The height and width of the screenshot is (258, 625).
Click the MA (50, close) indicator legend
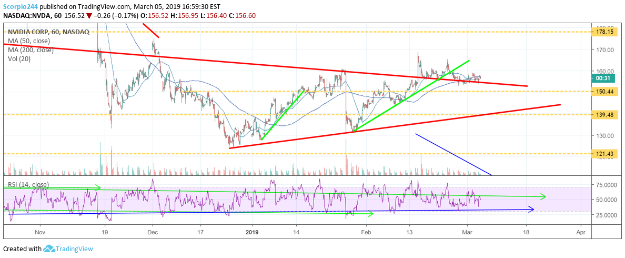point(29,41)
